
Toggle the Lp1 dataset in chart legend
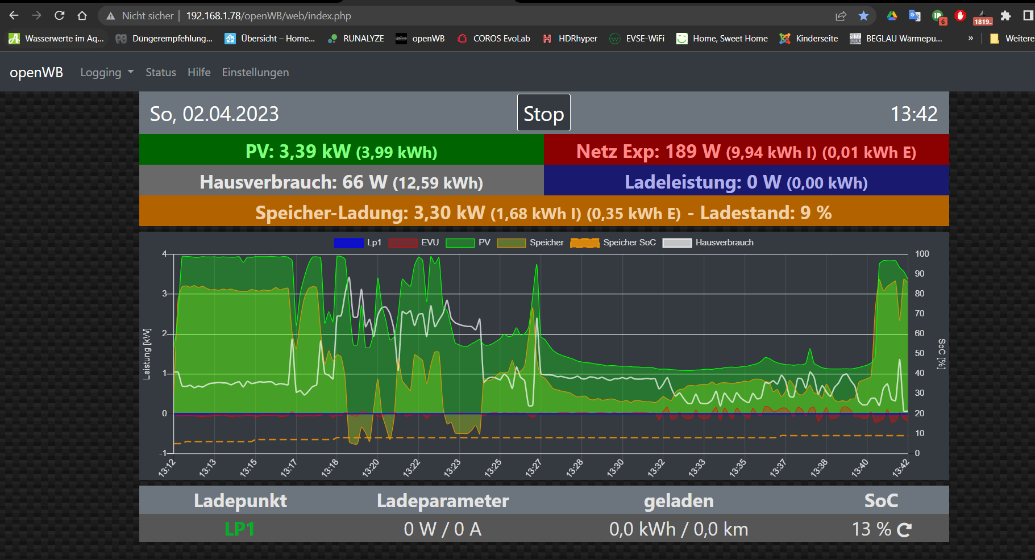[x=358, y=243]
